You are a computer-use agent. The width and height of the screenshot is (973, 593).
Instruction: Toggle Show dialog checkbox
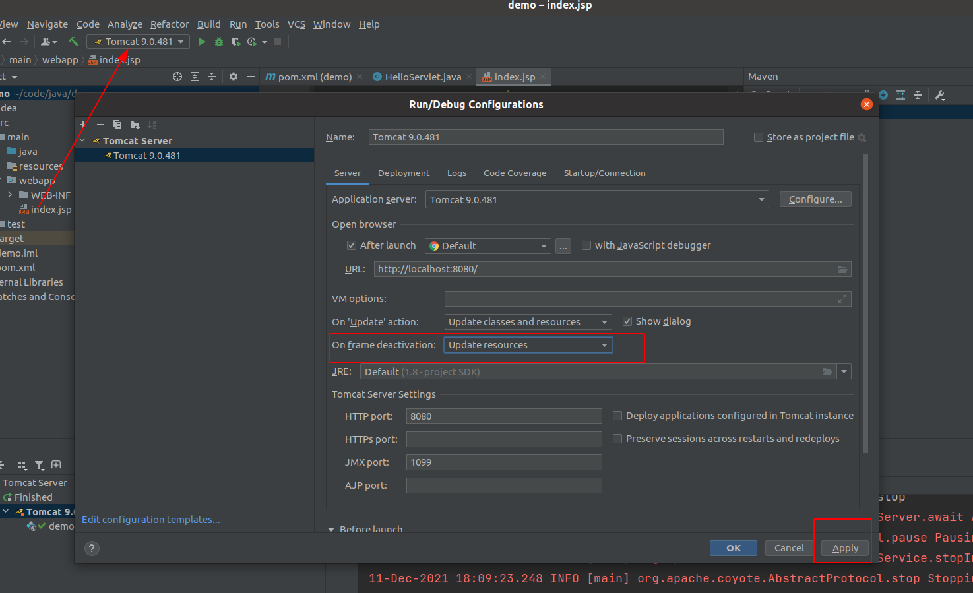pyautogui.click(x=627, y=321)
